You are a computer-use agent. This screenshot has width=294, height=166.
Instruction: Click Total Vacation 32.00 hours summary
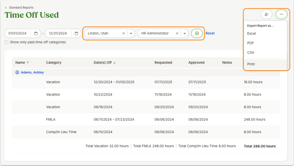click(x=107, y=146)
